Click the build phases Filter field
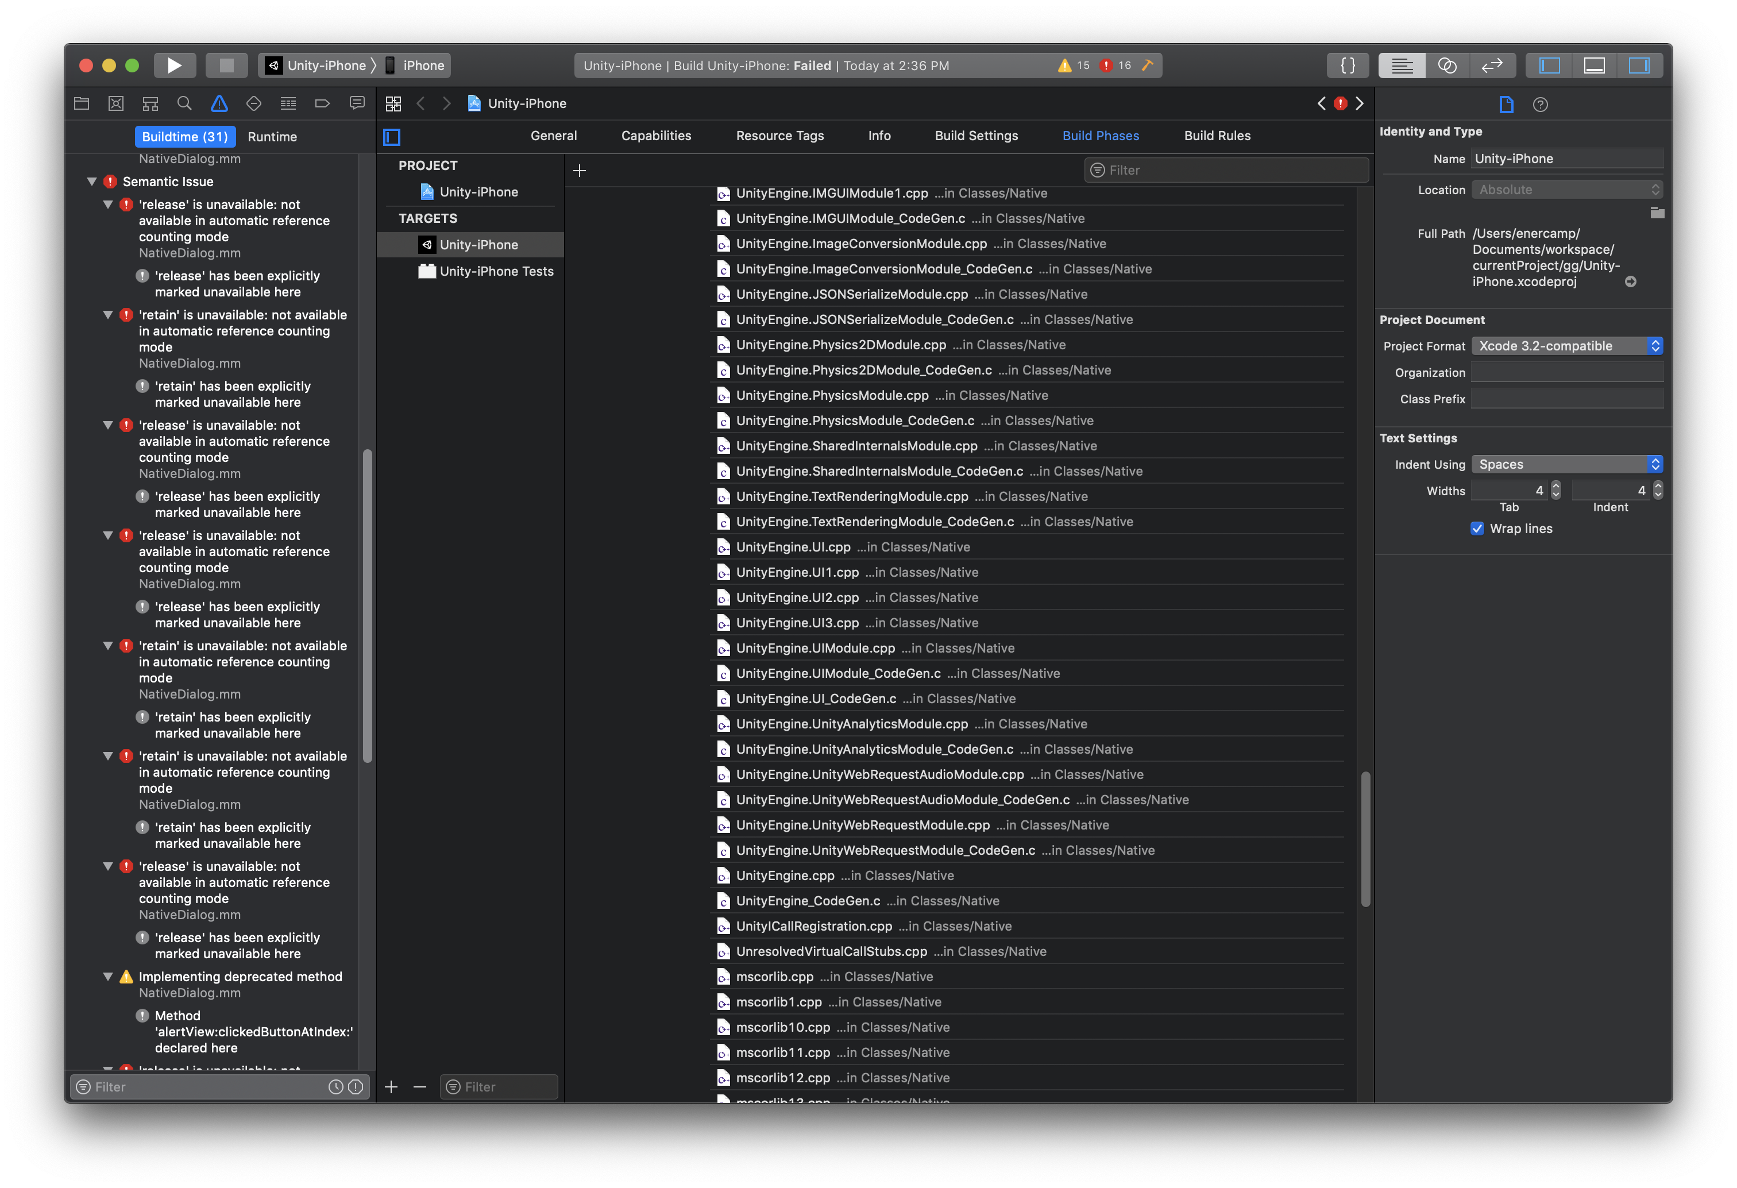This screenshot has height=1188, width=1737. pyautogui.click(x=1226, y=171)
